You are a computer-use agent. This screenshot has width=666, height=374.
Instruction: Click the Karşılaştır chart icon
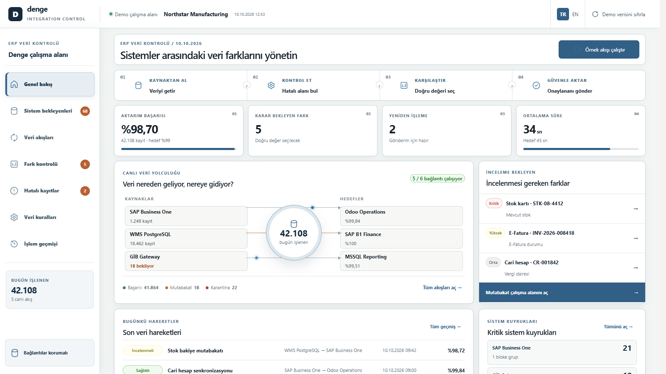coord(404,85)
